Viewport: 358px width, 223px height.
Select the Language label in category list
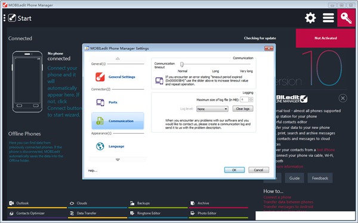(116, 146)
